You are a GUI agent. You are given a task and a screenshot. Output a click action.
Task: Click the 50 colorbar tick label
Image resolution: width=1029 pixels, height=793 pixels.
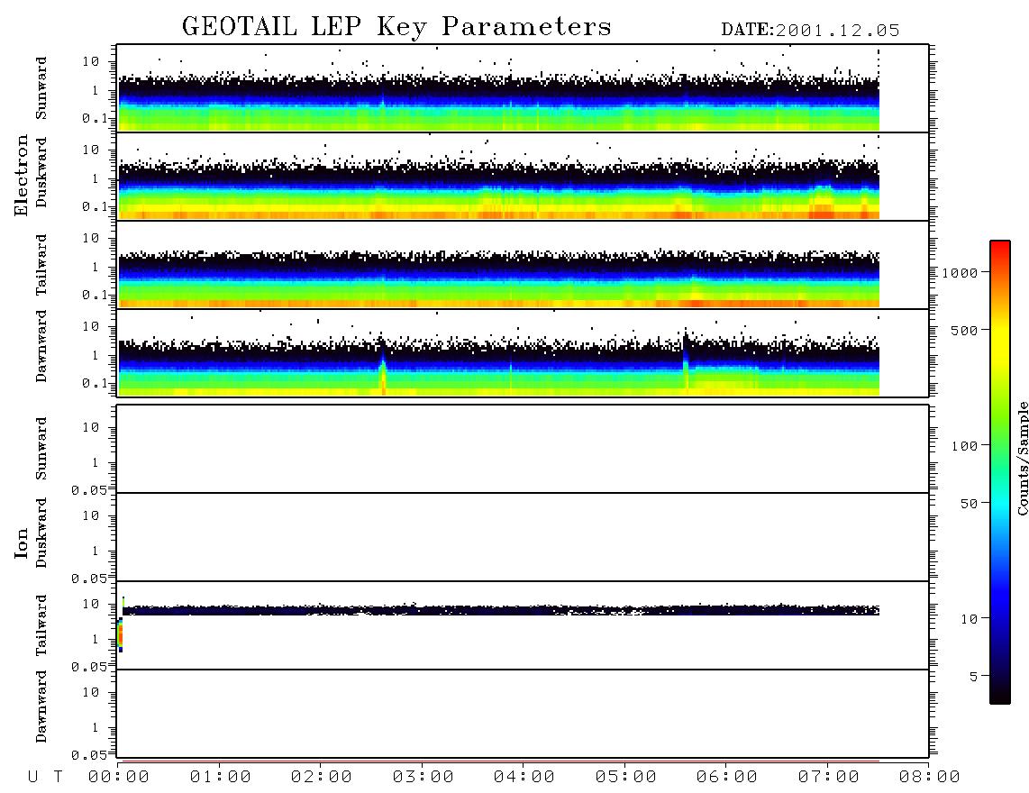(x=969, y=504)
